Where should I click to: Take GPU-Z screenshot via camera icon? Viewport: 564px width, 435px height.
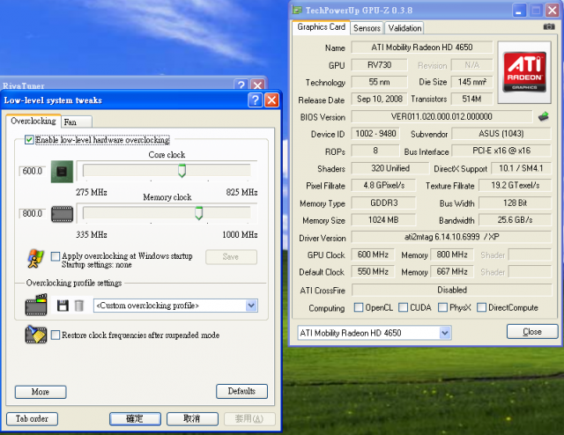click(x=549, y=26)
